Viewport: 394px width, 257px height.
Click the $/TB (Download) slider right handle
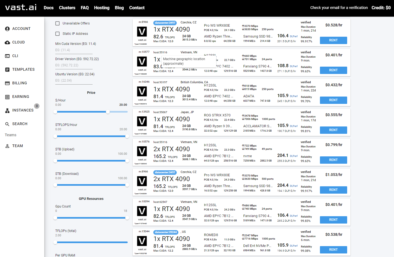pyautogui.click(x=127, y=185)
